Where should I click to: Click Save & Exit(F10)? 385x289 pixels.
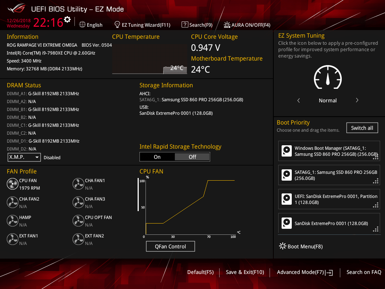coord(245,272)
